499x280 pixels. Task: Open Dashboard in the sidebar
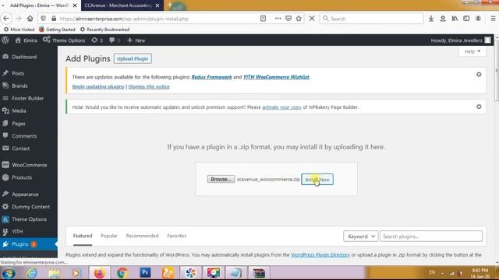coord(24,57)
